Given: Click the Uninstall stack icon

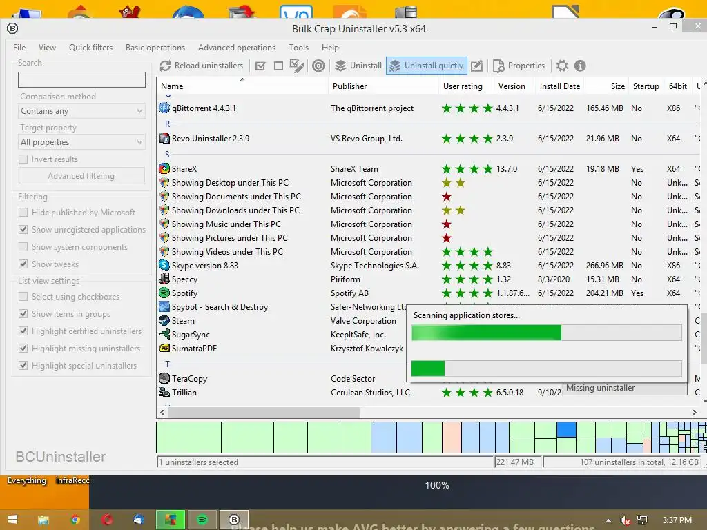Looking at the screenshot, I should coord(340,66).
